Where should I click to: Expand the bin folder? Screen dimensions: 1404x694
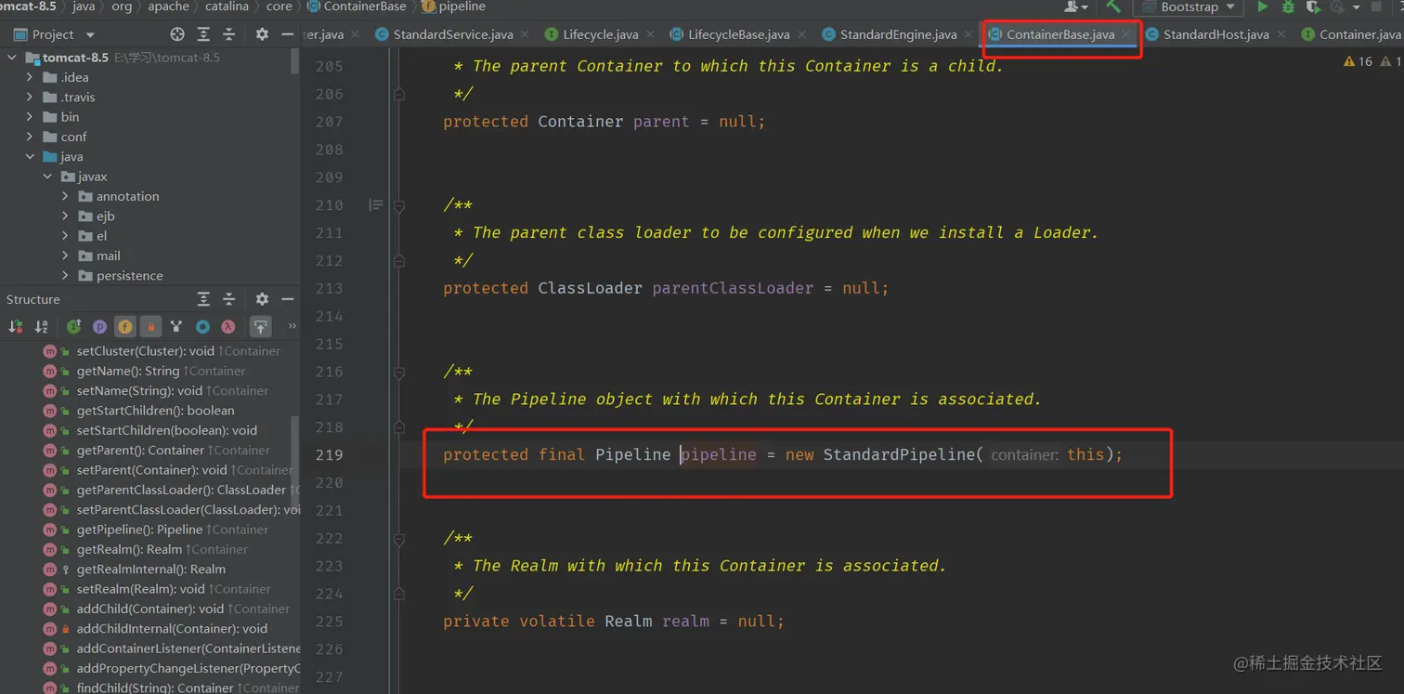pos(30,117)
